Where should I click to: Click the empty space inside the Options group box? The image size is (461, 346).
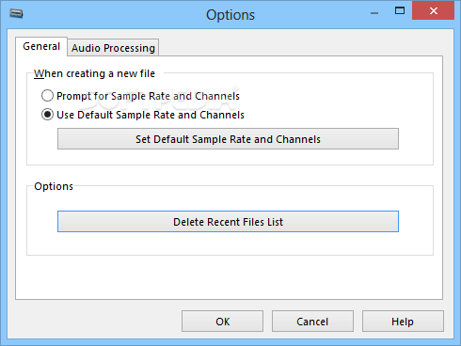click(230, 243)
